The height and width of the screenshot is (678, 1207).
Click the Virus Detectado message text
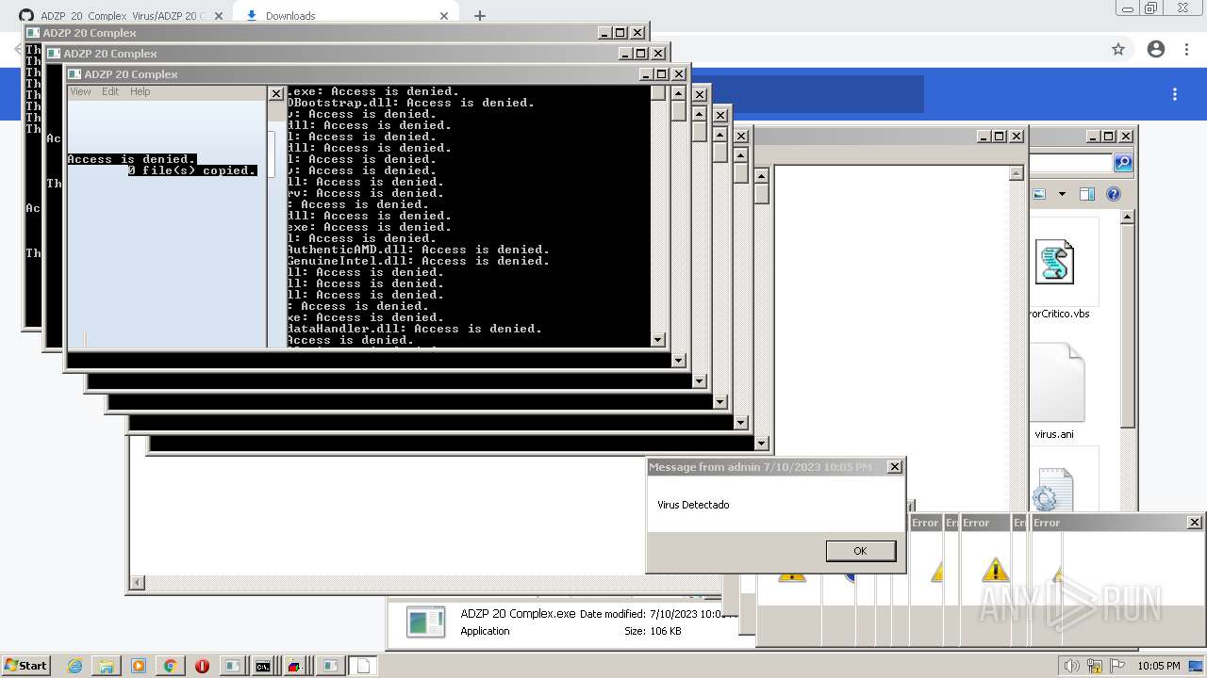pos(693,505)
